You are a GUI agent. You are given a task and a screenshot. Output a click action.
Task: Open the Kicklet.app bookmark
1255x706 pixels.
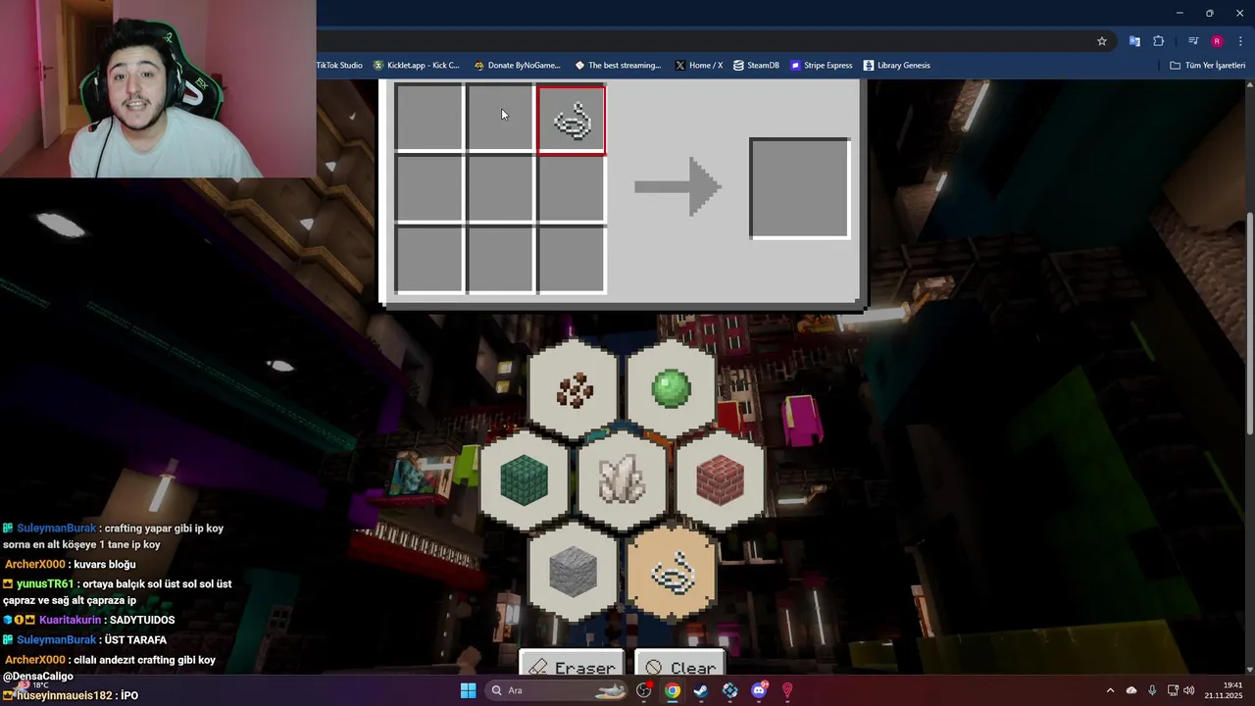[x=416, y=66]
